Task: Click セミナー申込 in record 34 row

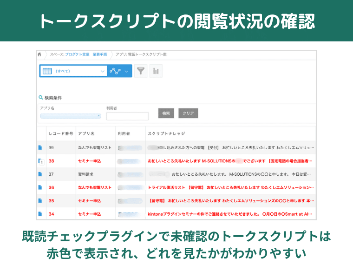Action: tap(89, 214)
